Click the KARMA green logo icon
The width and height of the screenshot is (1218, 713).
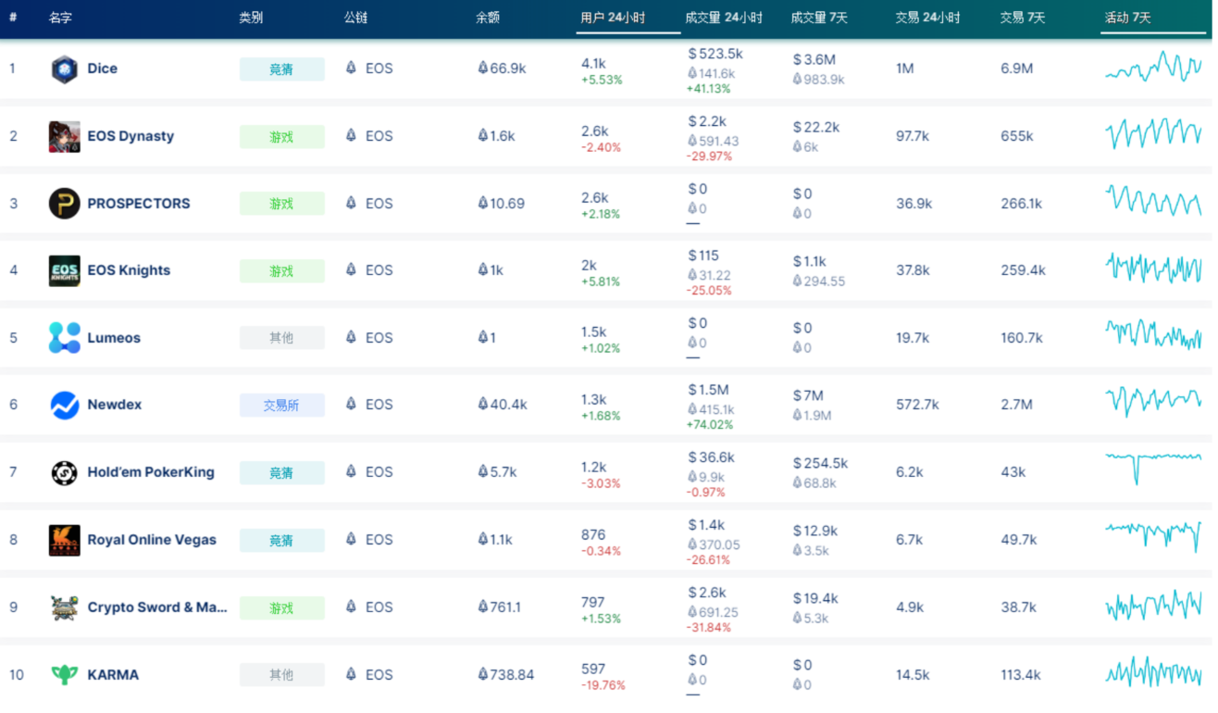tap(64, 675)
